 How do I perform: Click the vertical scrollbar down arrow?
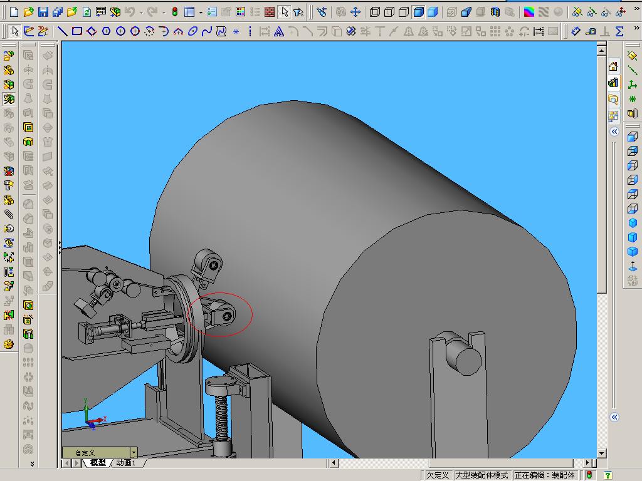pyautogui.click(x=601, y=453)
